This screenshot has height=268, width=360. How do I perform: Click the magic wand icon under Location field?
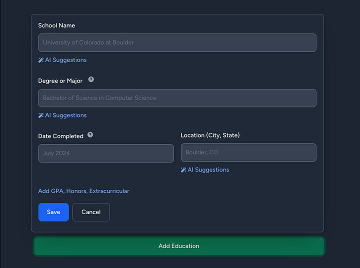coord(183,170)
